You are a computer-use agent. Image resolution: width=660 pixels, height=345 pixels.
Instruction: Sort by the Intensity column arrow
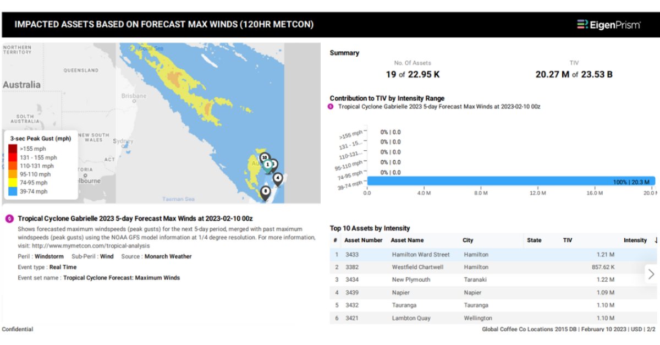[656, 240]
